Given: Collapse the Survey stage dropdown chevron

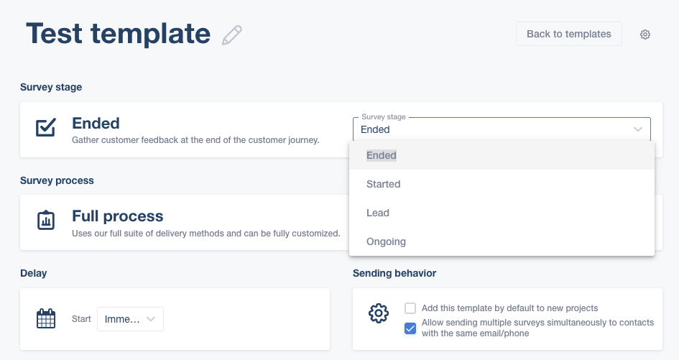Looking at the screenshot, I should 637,129.
